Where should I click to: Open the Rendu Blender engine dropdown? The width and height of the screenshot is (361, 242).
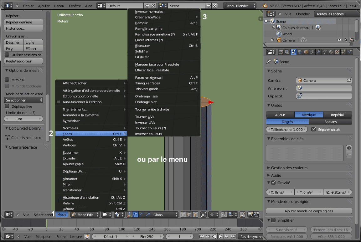(x=240, y=6)
